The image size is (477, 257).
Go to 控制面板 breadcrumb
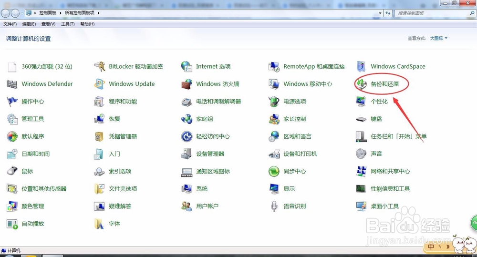click(x=48, y=13)
